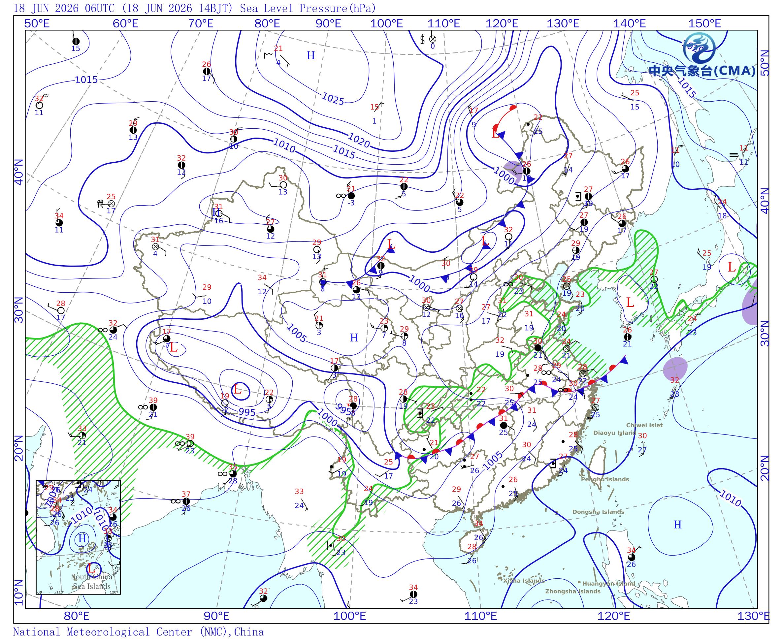Click the red L on the western edge of Tibet
Viewport: 783px width, 643px height.
click(173, 347)
